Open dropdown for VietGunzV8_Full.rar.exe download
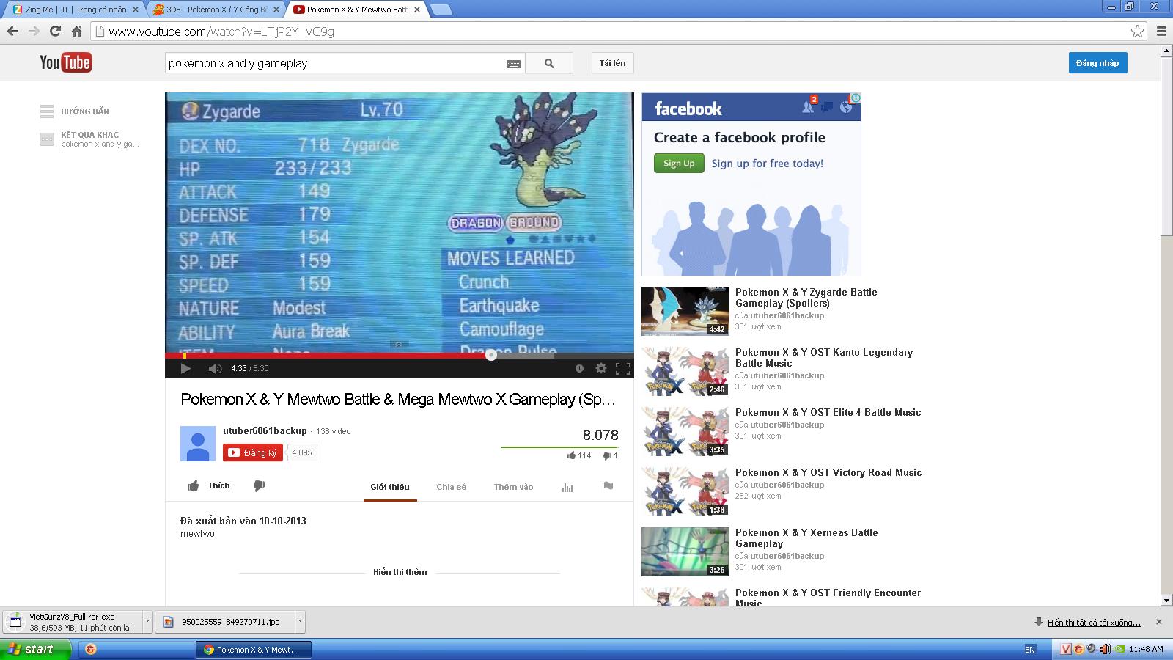Image resolution: width=1173 pixels, height=660 pixels. 147,621
